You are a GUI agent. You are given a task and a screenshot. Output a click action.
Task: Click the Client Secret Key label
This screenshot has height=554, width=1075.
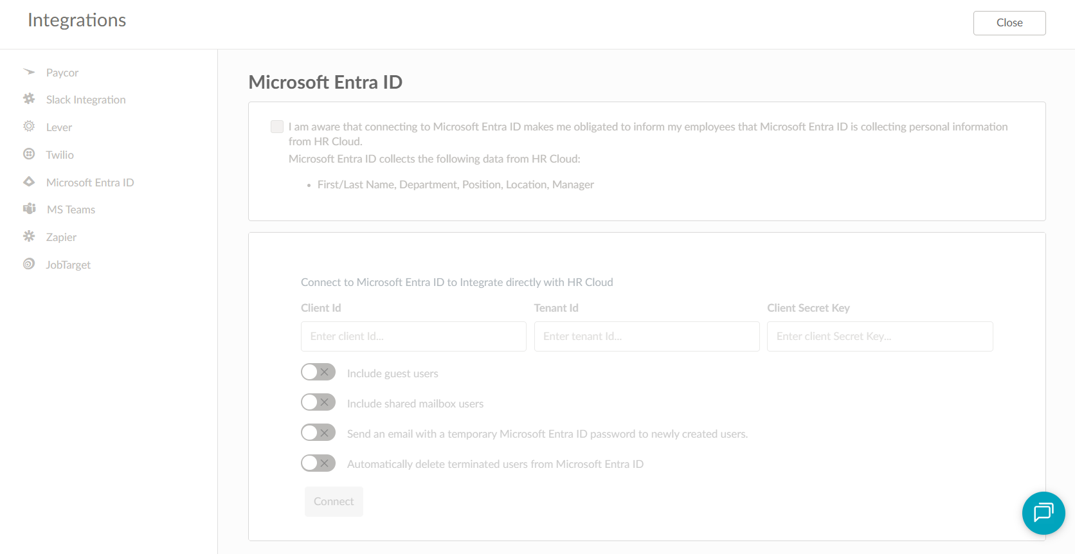[x=808, y=308]
